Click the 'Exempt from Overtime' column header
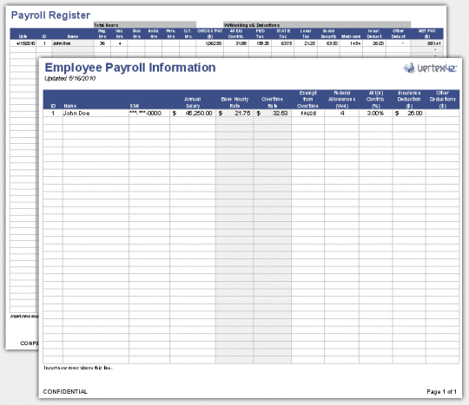Screen dimensions: 469x405 coord(307,100)
